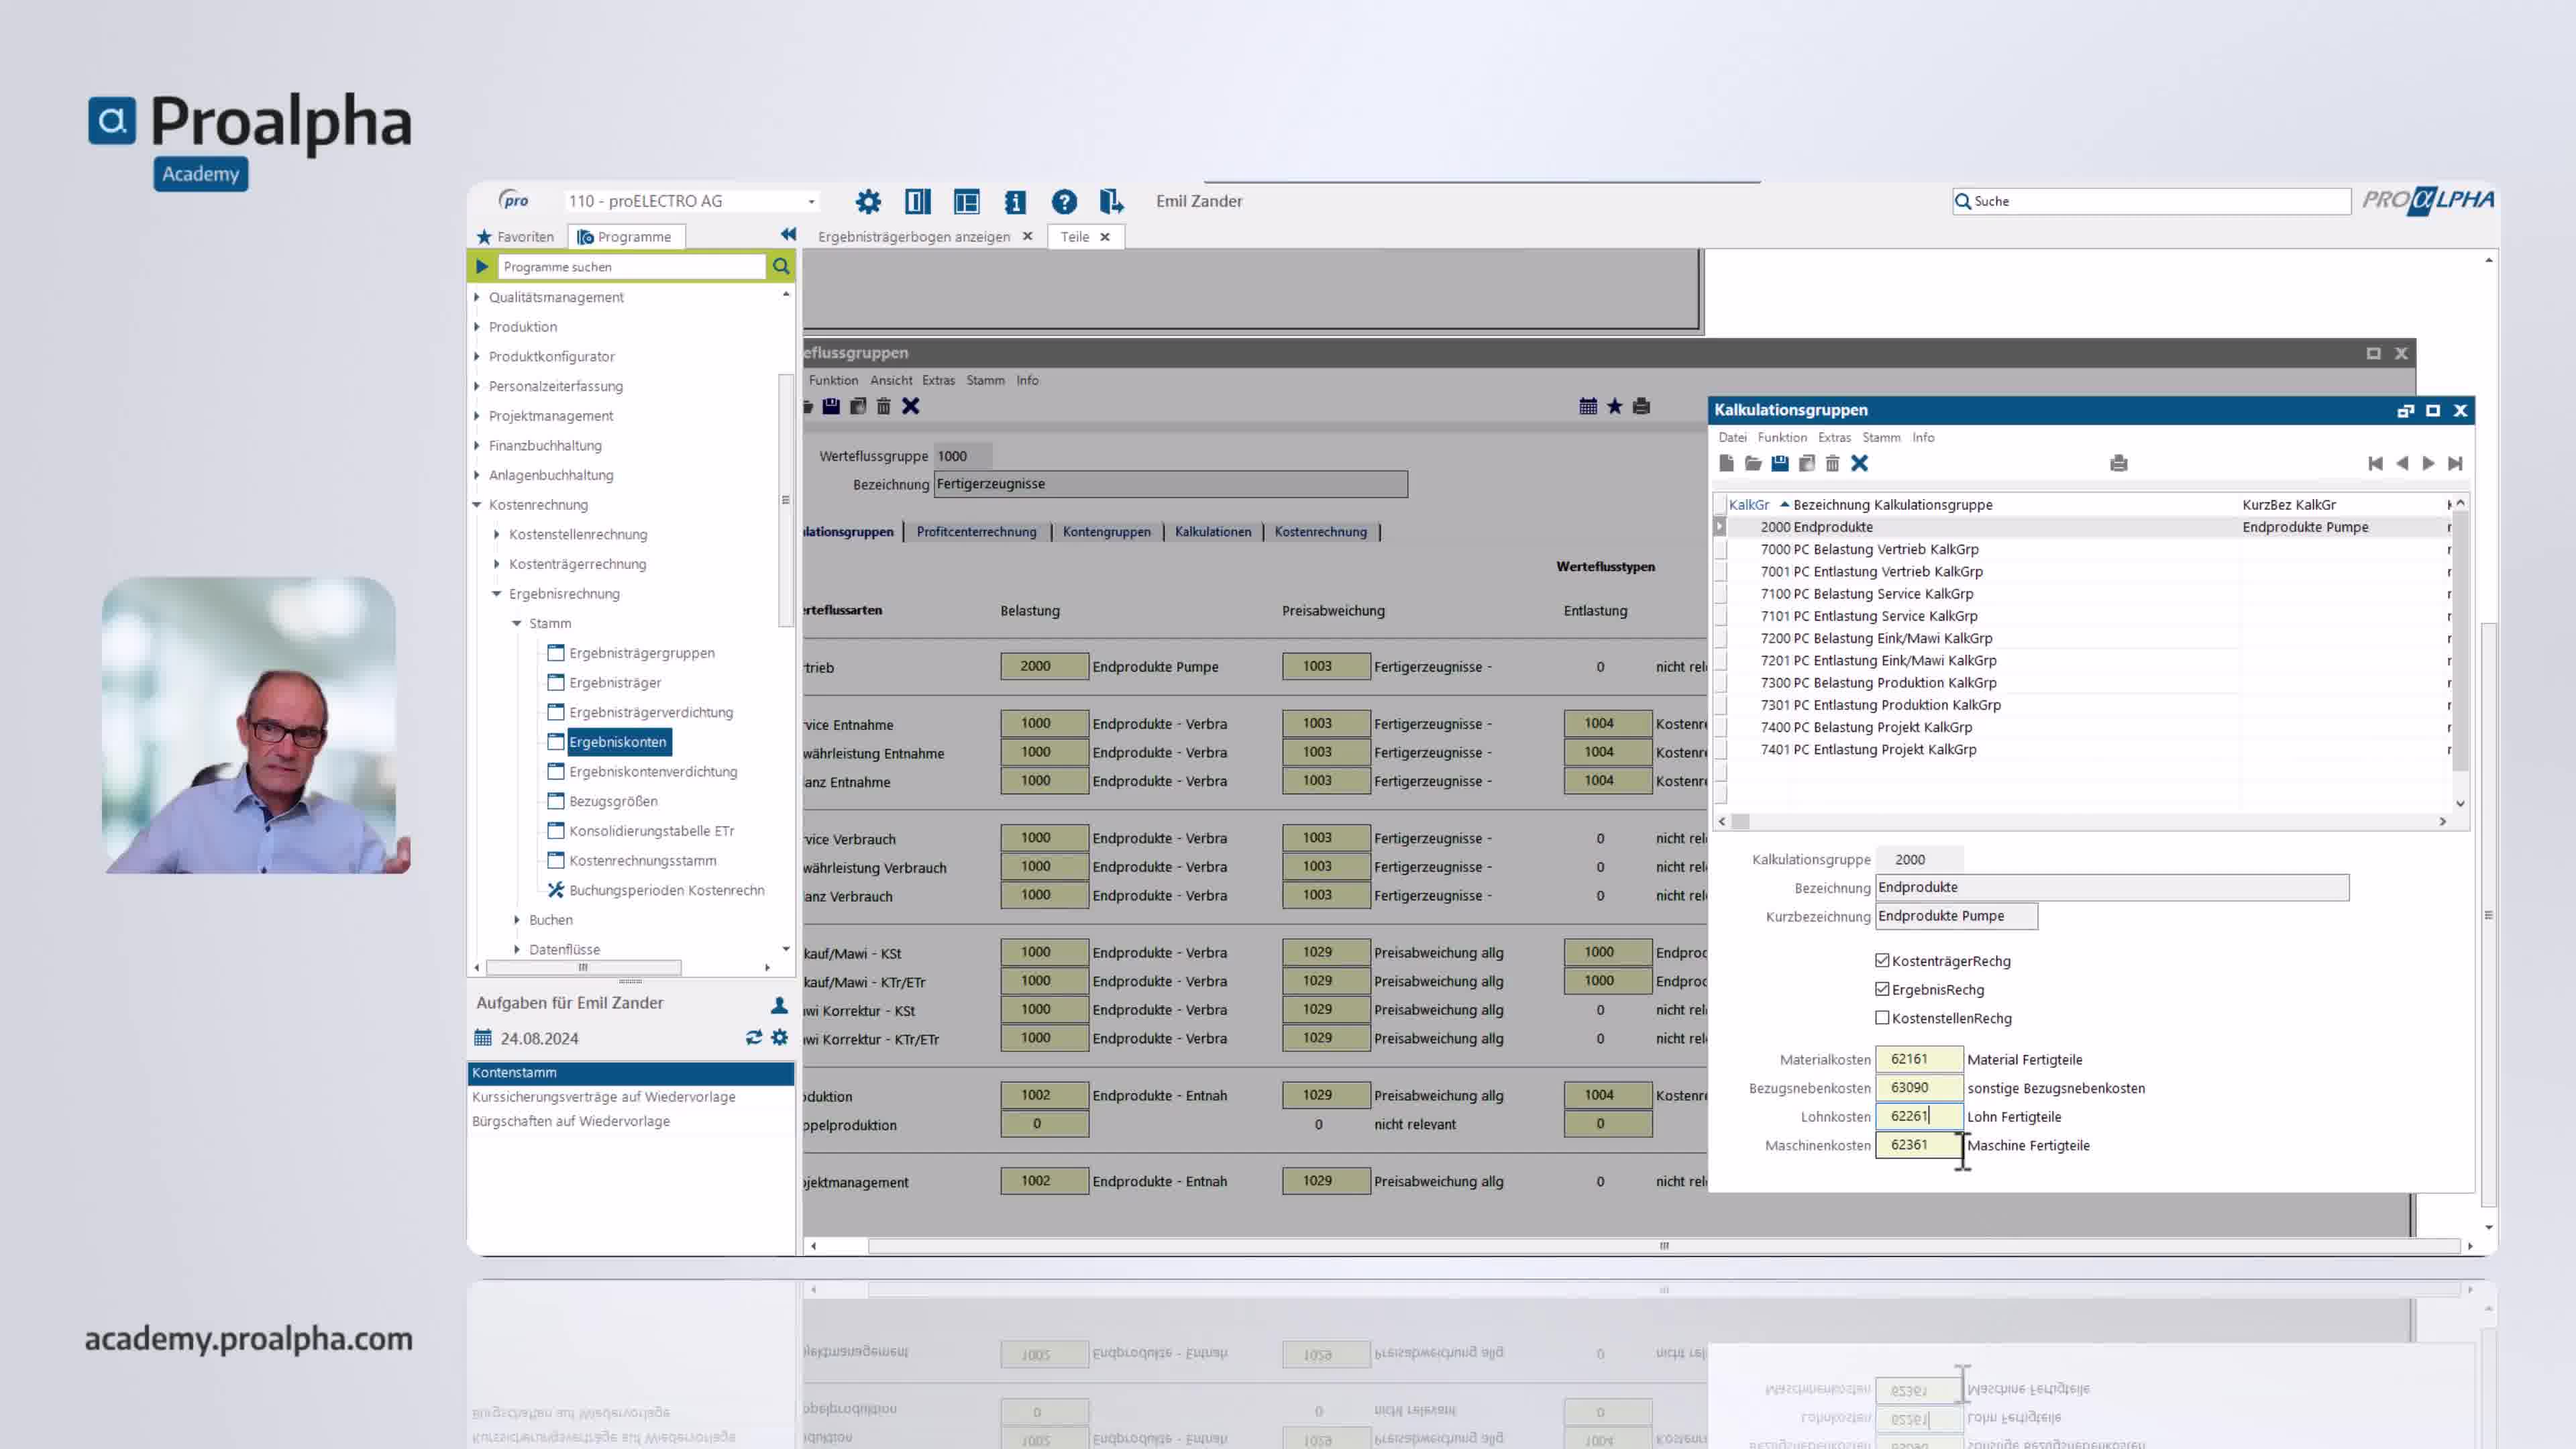Open the 110 - proELECTRO AG company dropdown
Screen dimensions: 2576x1449
[811, 201]
